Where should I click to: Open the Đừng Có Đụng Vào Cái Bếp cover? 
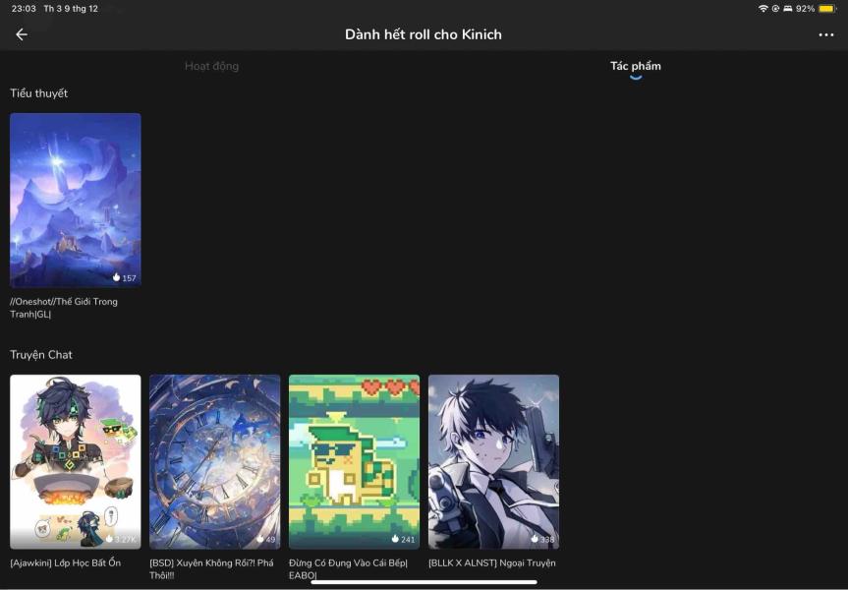coord(355,462)
